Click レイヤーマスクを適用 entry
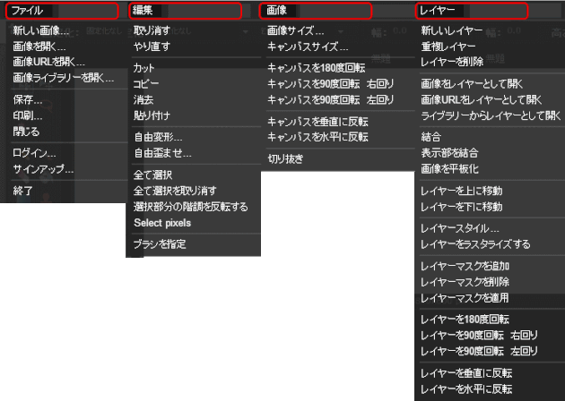The height and width of the screenshot is (401, 565). [465, 298]
